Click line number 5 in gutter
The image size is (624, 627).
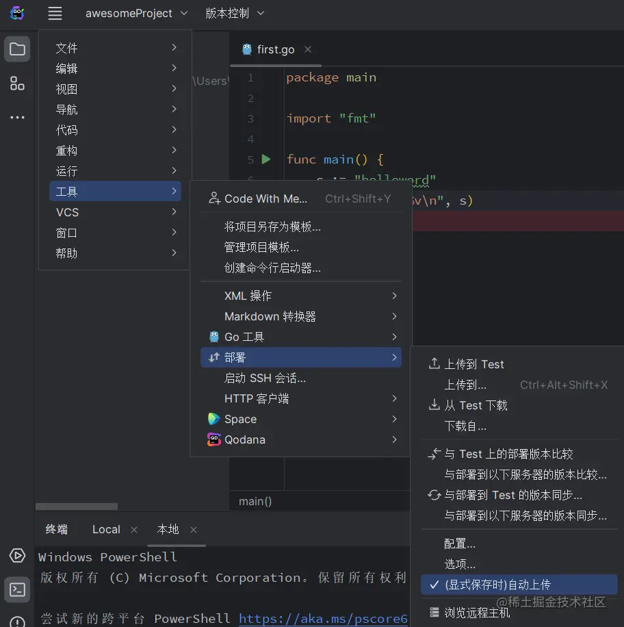(x=250, y=159)
